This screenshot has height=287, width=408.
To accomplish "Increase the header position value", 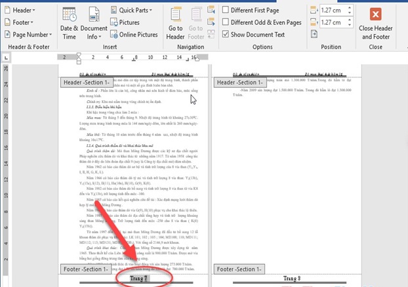I will coord(350,8).
